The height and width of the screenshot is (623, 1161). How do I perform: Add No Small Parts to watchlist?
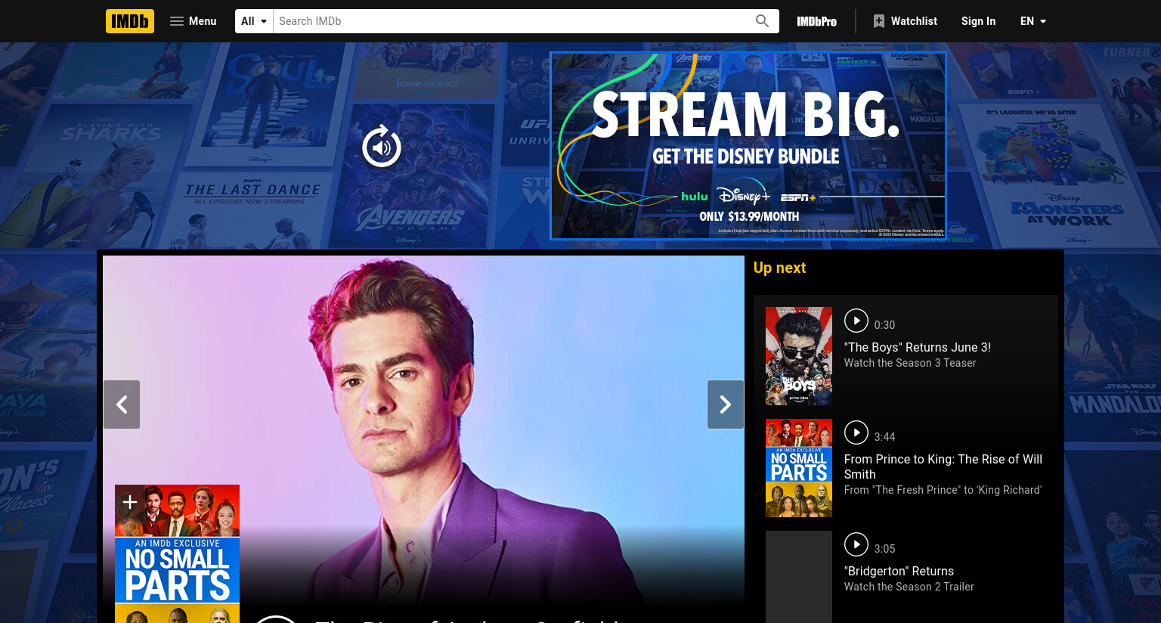(x=129, y=502)
